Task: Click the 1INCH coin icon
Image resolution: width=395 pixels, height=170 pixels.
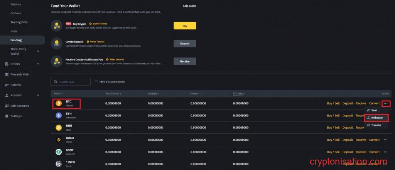Action: tap(59, 164)
